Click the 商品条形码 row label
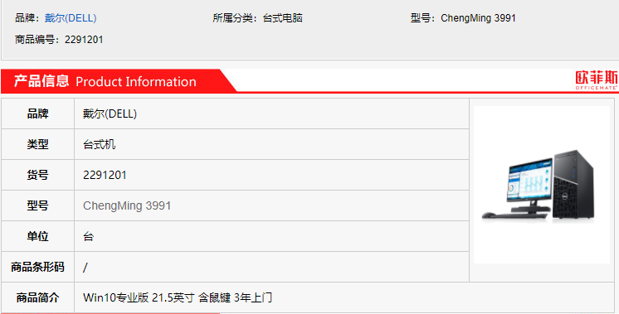Image resolution: width=619 pixels, height=314 pixels. point(37,267)
